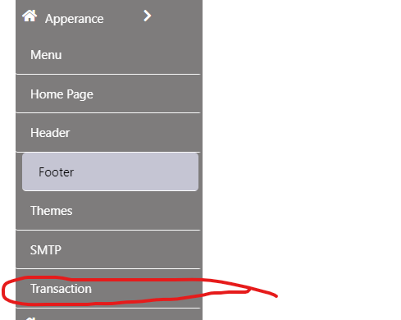
Task: Go to the Home Page settings
Action: 109,94
